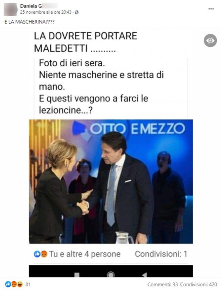Open Daniela G profile picture
221x291 pixels.
coord(11,9)
